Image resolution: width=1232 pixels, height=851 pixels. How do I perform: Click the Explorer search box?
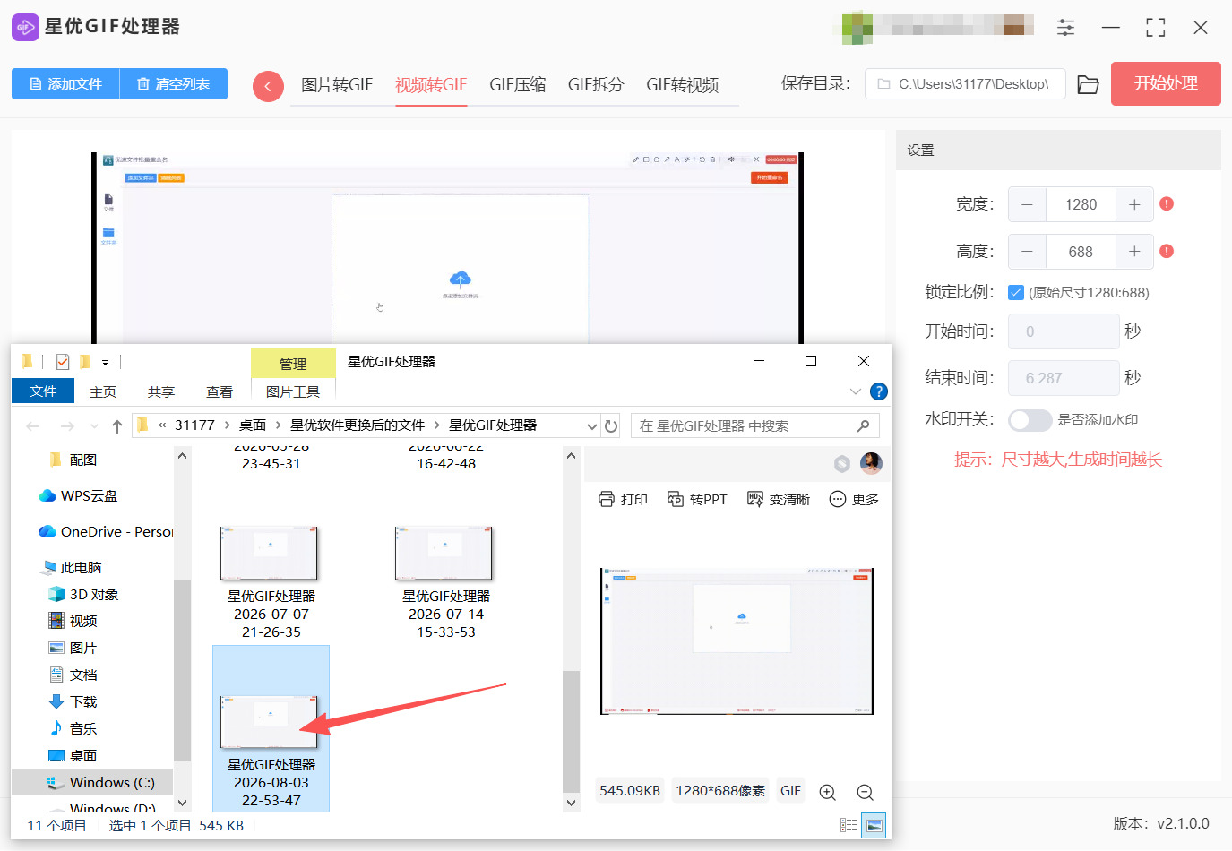click(x=754, y=426)
